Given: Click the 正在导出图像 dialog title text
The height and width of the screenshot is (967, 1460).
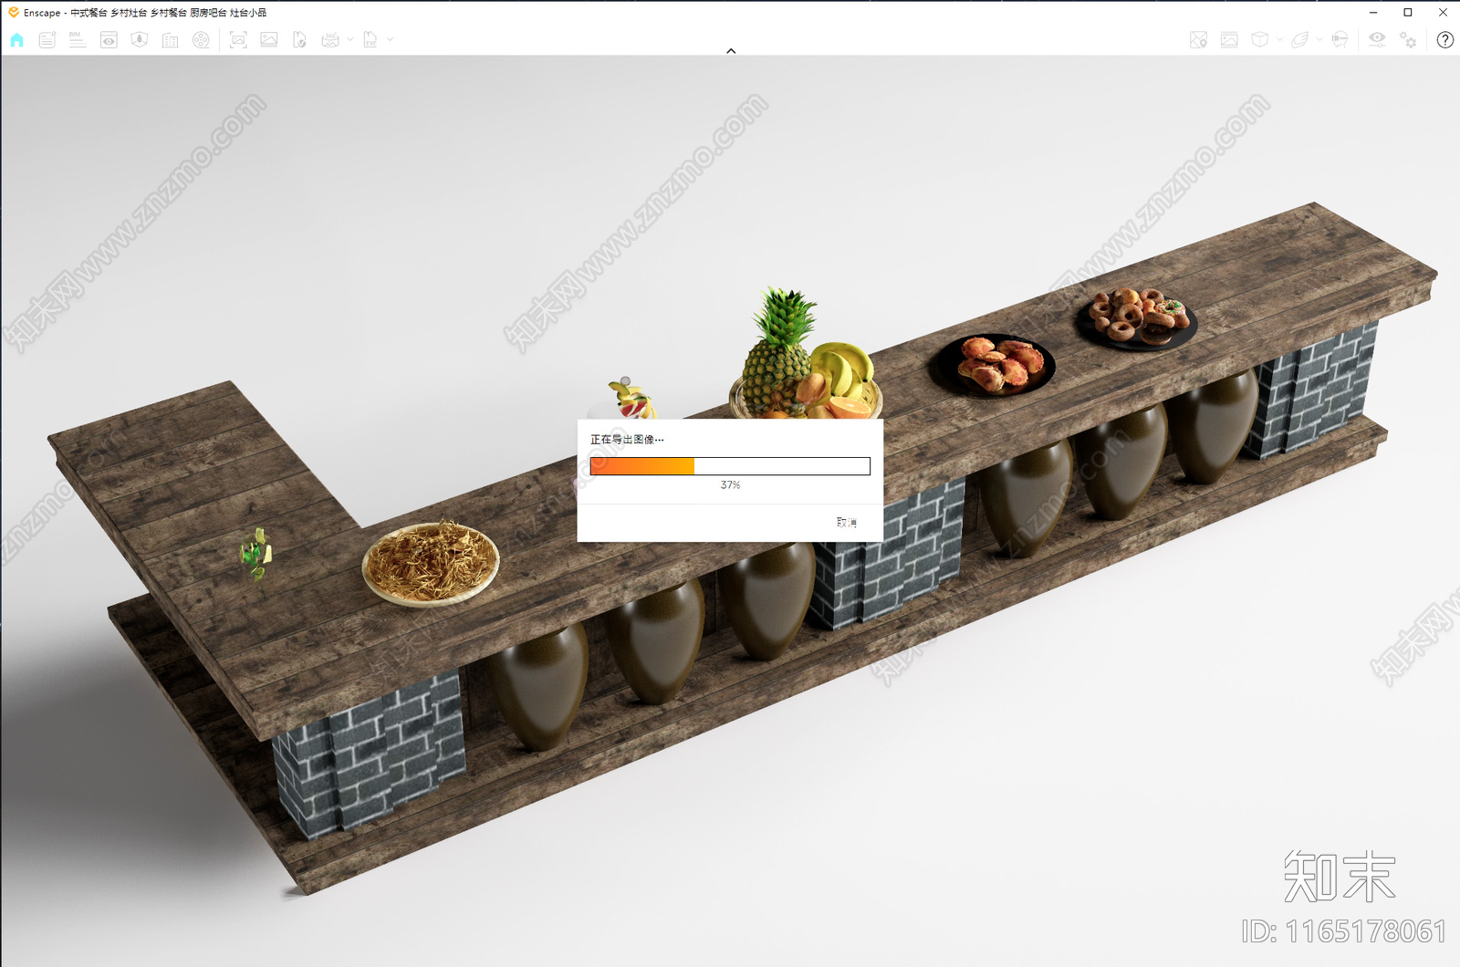Looking at the screenshot, I should (627, 440).
